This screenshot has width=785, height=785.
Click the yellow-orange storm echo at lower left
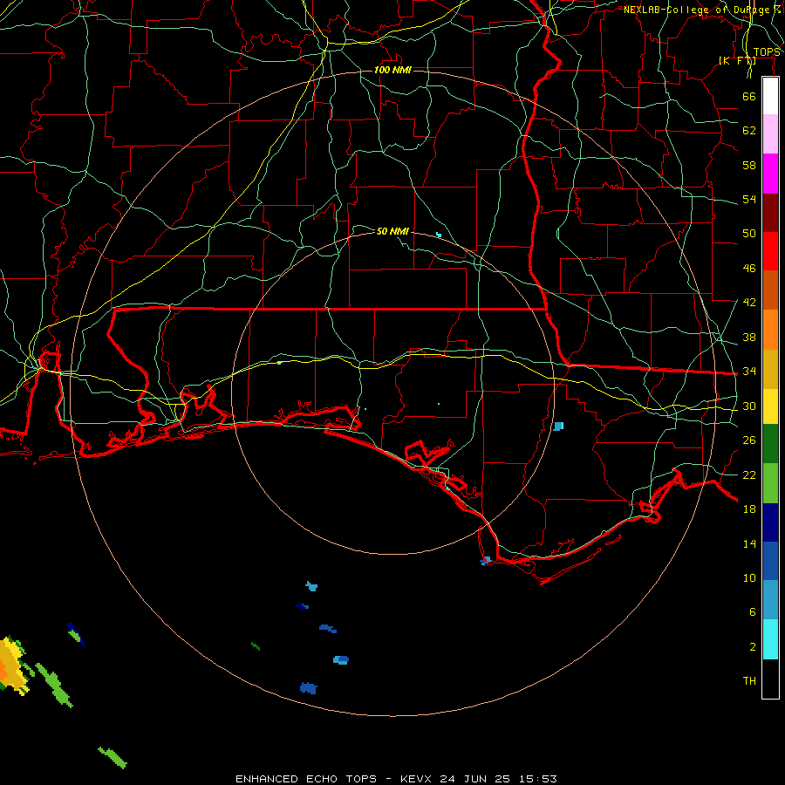click(x=11, y=666)
